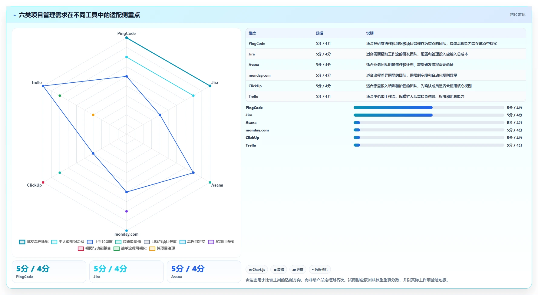538x295 pixels.
Task: Toggle the 中大型组织治理 legend dataset
Action: [68, 242]
